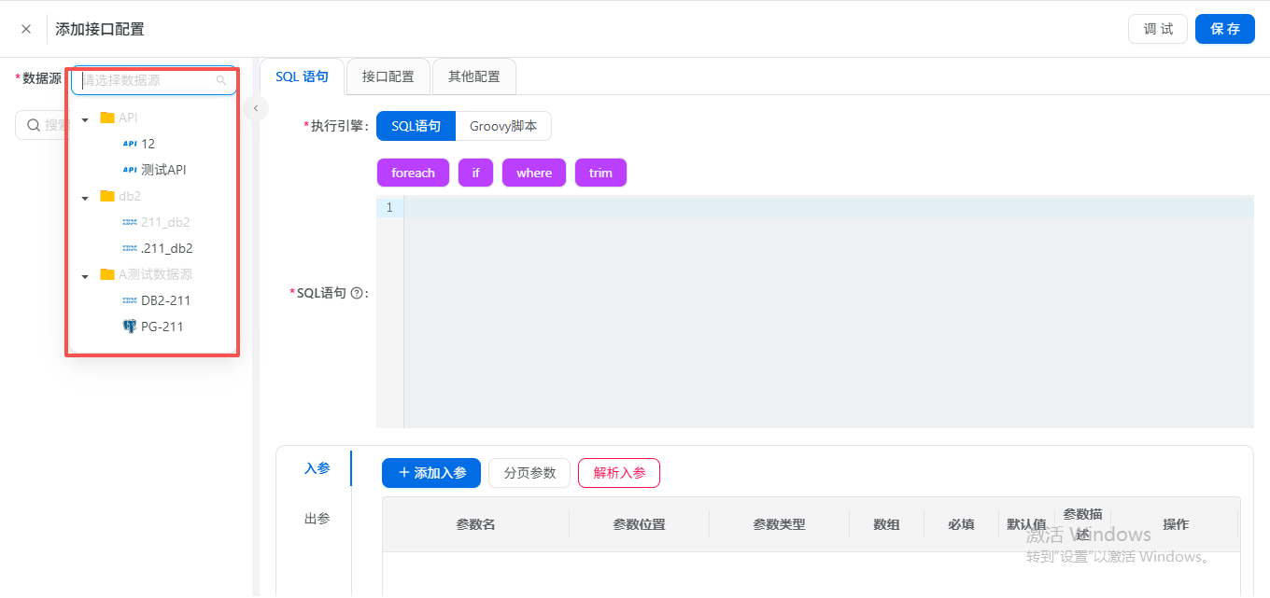The image size is (1270, 598).
Task: Select the 测试API data source
Action: pyautogui.click(x=163, y=170)
